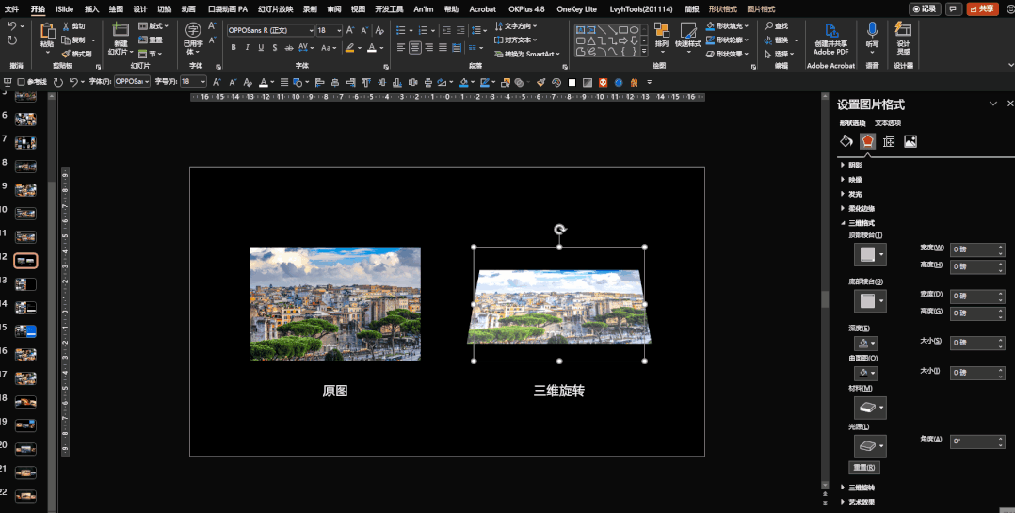Click Replace (替换) in editing group
1015x513 pixels.
tap(776, 40)
